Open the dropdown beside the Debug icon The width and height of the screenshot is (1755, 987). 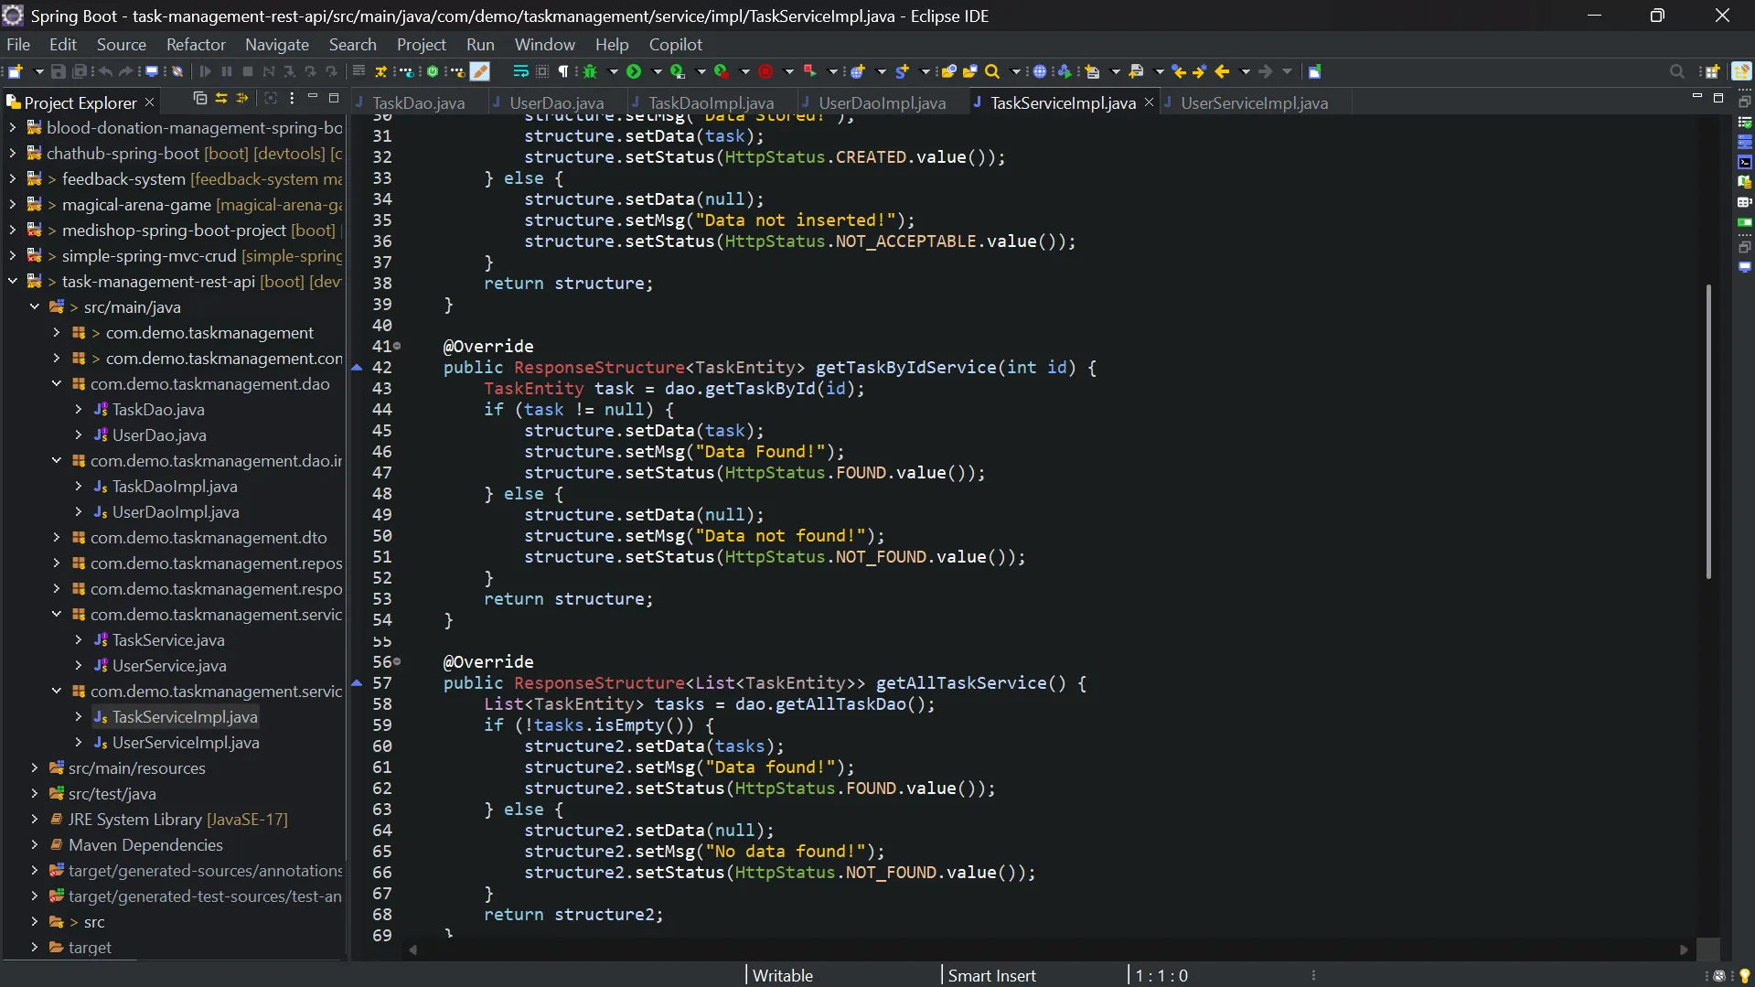point(613,71)
